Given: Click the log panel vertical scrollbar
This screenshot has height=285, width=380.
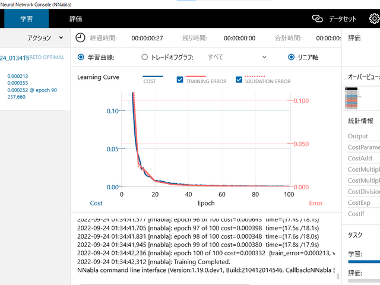Looking at the screenshot, I should 338,275.
